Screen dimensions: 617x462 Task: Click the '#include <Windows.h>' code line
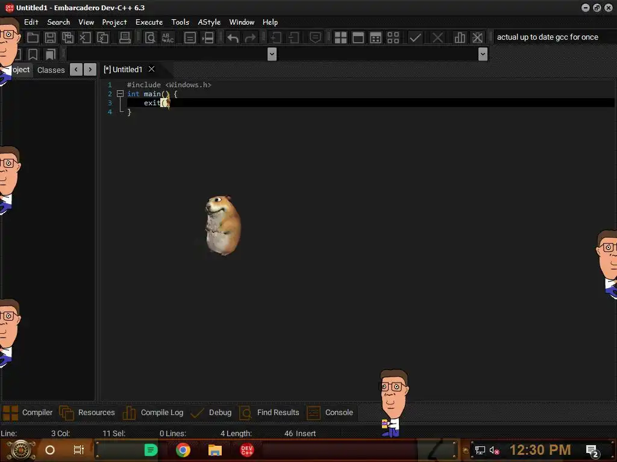pos(169,85)
